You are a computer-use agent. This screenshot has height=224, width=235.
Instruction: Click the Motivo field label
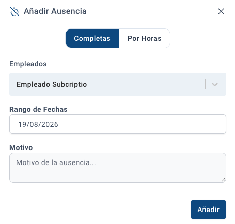point(21,147)
